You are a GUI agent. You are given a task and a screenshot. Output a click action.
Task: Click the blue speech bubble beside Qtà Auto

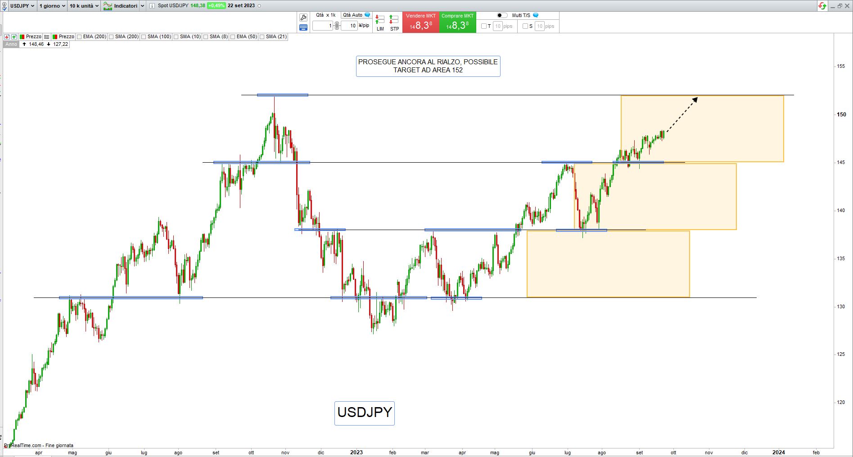click(367, 15)
